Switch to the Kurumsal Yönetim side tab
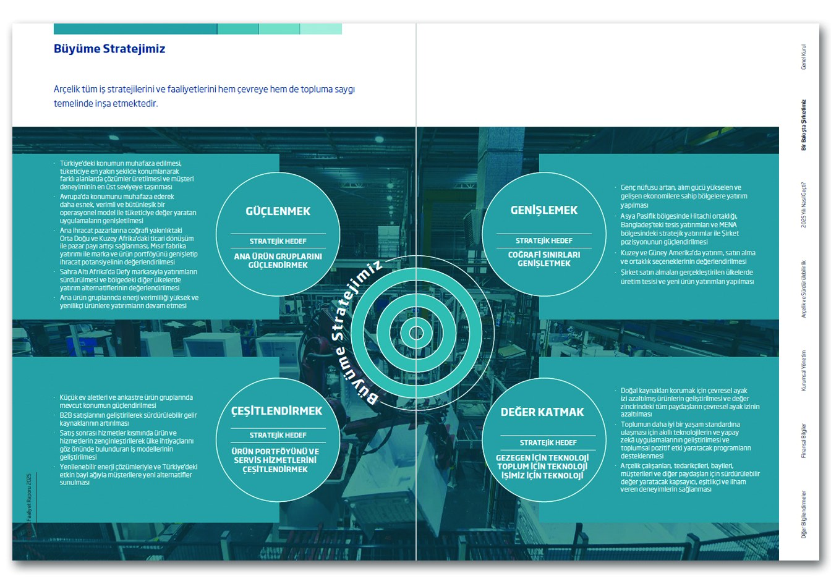The image size is (831, 584). click(x=804, y=371)
